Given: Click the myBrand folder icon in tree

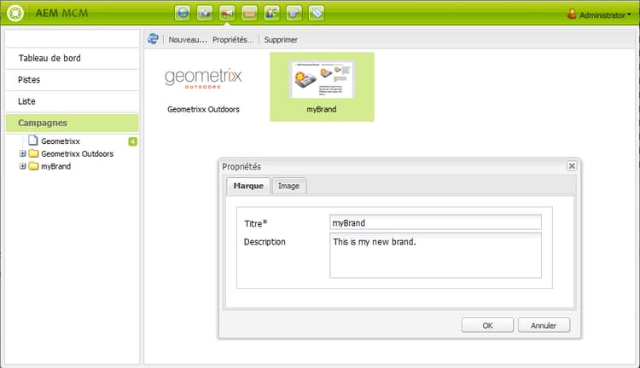Looking at the screenshot, I should point(33,166).
